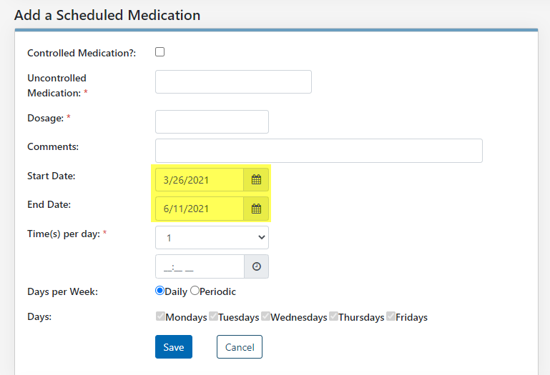The height and width of the screenshot is (375, 550).
Task: Toggle the Thursdays checkbox
Action: (x=333, y=316)
